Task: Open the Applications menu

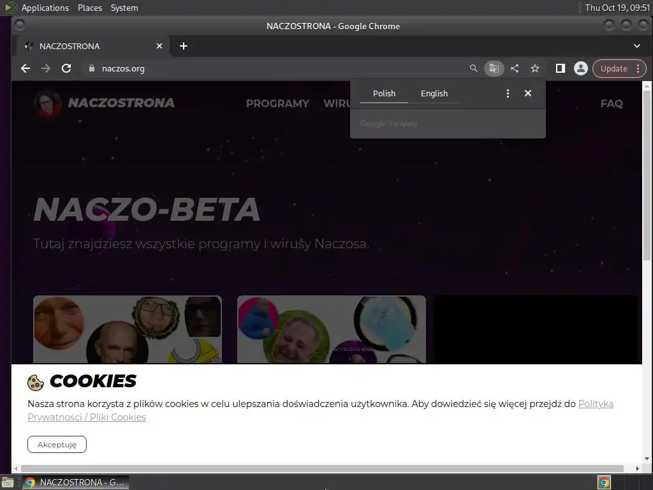Action: tap(45, 8)
